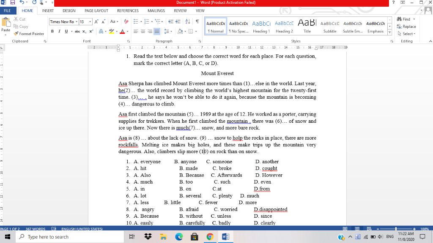This screenshot has width=433, height=243.
Task: Open Print Layout view in status bar
Action: pos(357,229)
